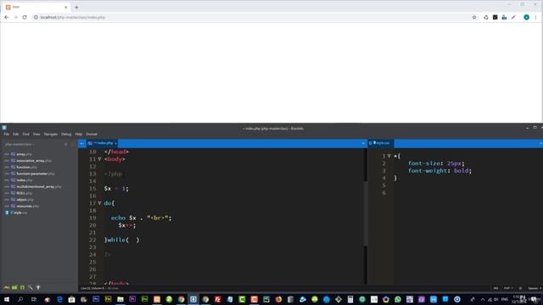Open the Spaces indentation setting in status bar
Image resolution: width=543 pixels, height=305 pixels.
point(535,288)
